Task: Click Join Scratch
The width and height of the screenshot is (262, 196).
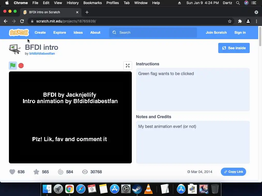Action: [216, 32]
